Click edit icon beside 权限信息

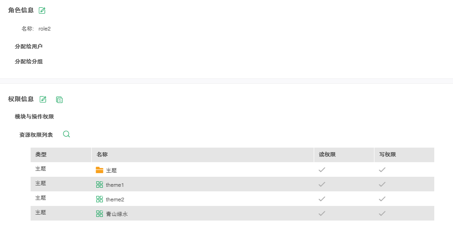pyautogui.click(x=43, y=99)
